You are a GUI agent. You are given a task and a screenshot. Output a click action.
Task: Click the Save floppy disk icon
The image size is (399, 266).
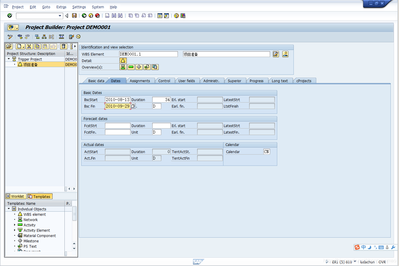(x=74, y=16)
